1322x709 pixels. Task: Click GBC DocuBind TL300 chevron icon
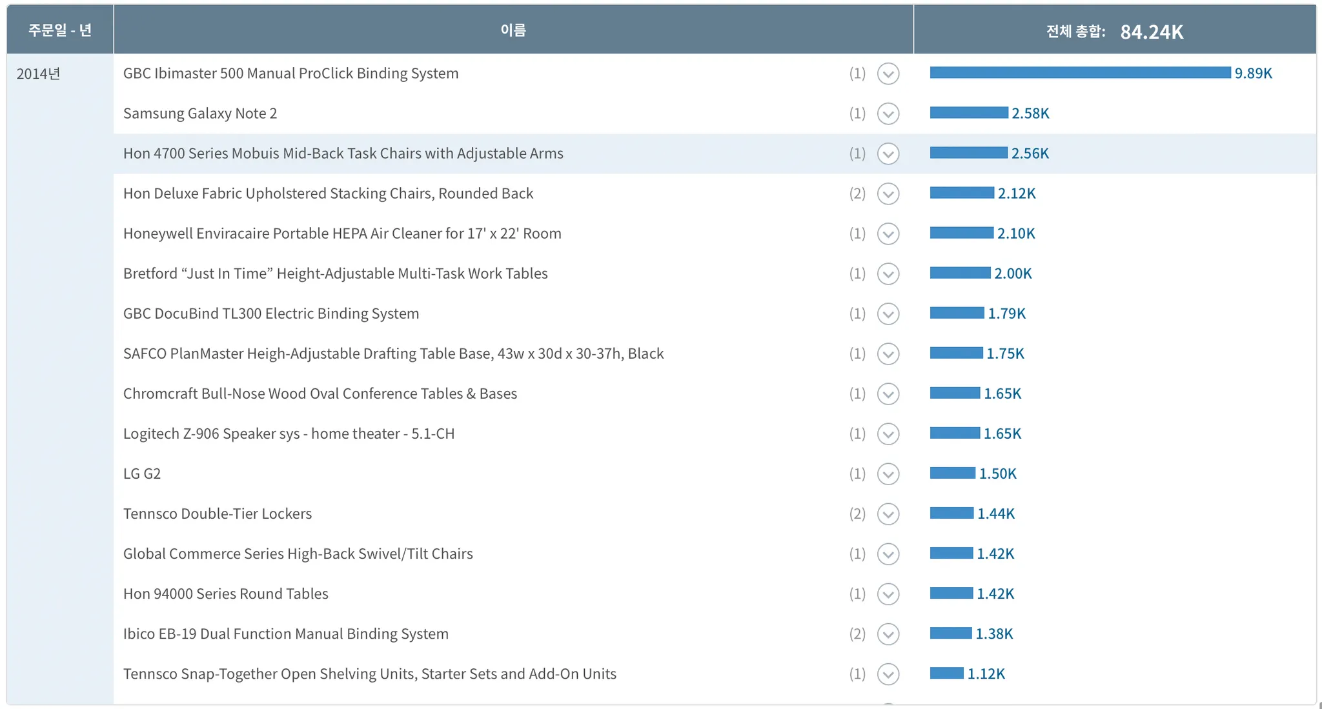click(888, 314)
